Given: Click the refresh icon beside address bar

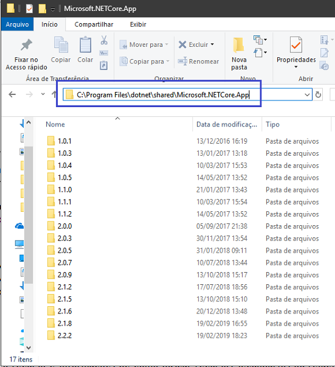Looking at the screenshot, I should 318,95.
